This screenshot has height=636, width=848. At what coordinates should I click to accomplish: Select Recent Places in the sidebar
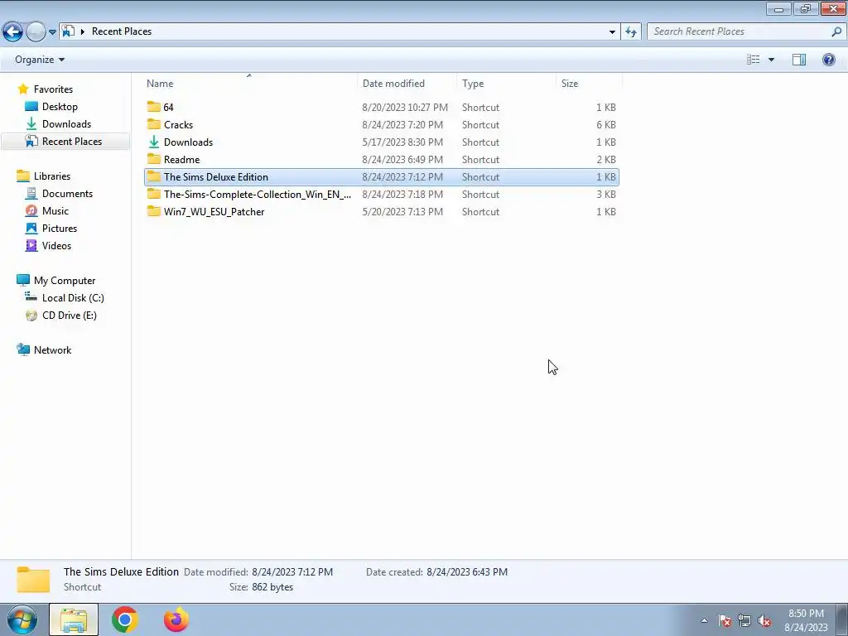[65, 141]
